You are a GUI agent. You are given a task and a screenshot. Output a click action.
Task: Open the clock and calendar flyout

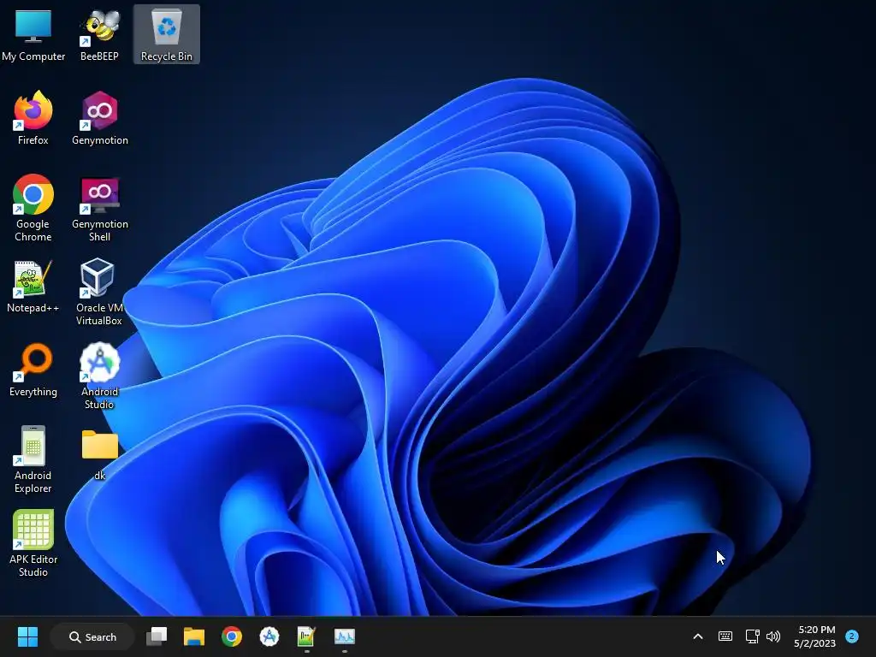pos(814,636)
